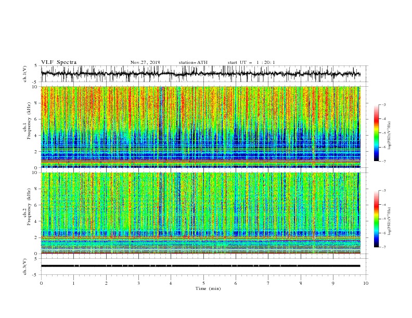Click the date text "Nov.27, 2018"
The image size is (412, 318).
145,62
